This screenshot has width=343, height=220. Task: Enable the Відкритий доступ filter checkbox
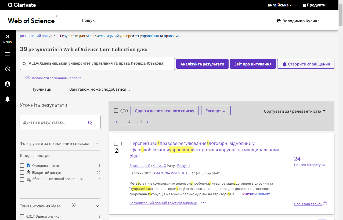click(x=22, y=173)
